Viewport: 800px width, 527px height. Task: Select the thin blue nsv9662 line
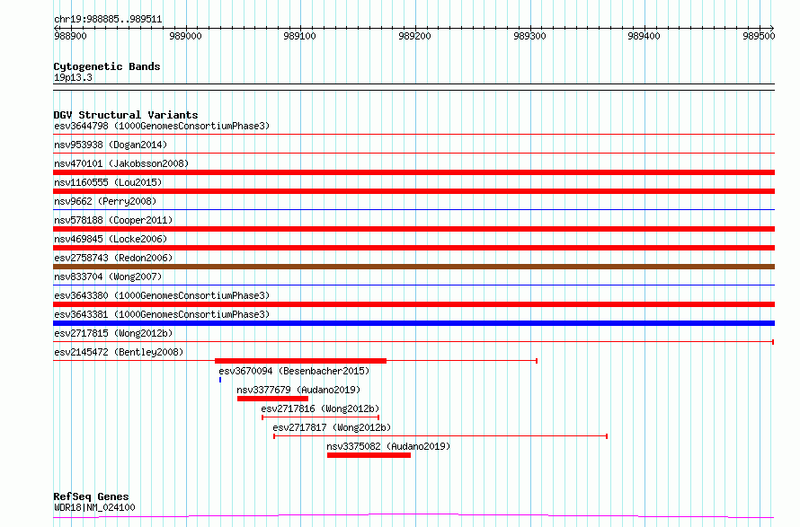click(413, 209)
